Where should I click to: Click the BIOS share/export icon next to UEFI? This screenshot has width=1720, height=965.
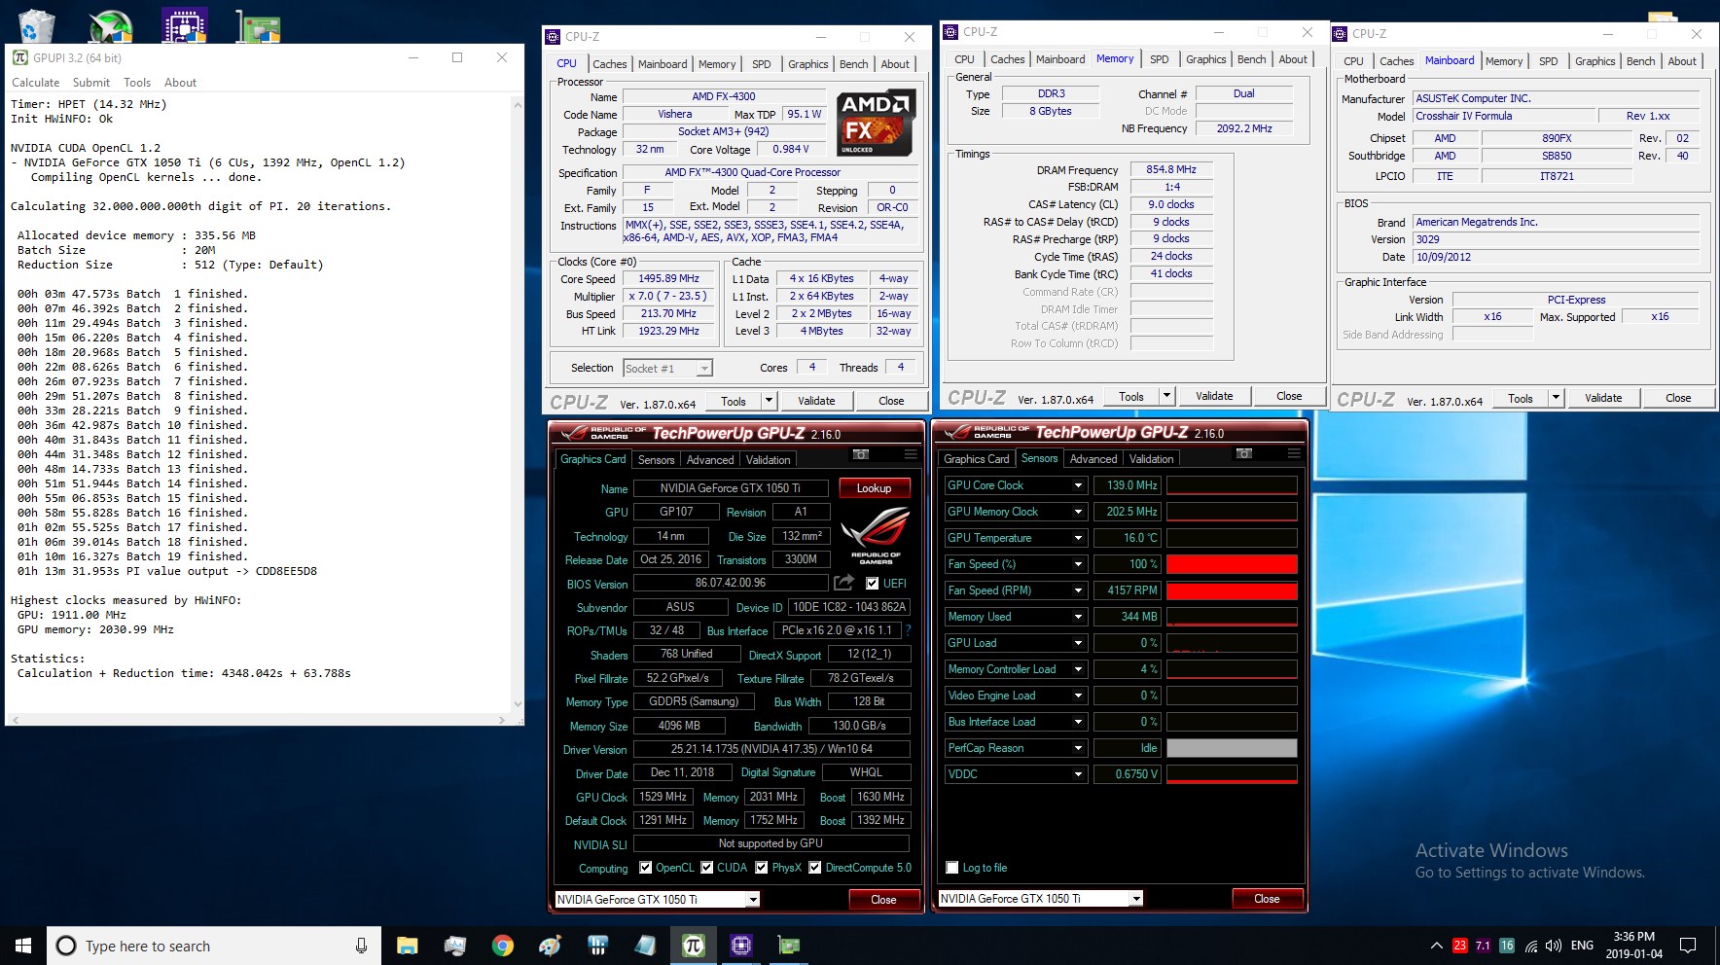[843, 582]
